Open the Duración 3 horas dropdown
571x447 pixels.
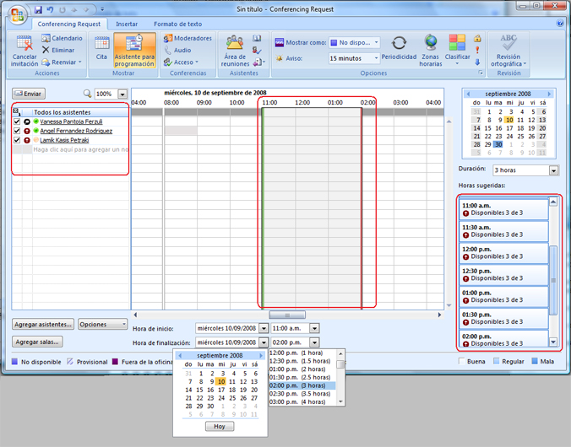click(x=553, y=170)
